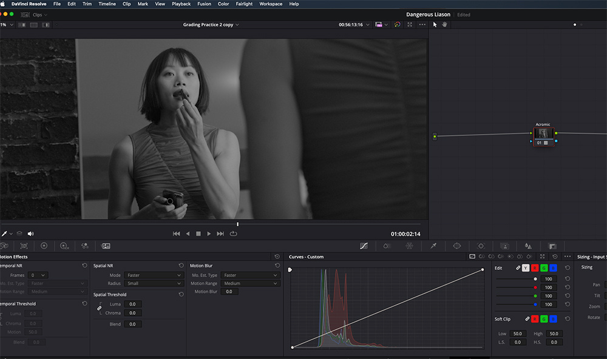
Task: Click the viewer scrubber playhead
Action: pos(238,224)
